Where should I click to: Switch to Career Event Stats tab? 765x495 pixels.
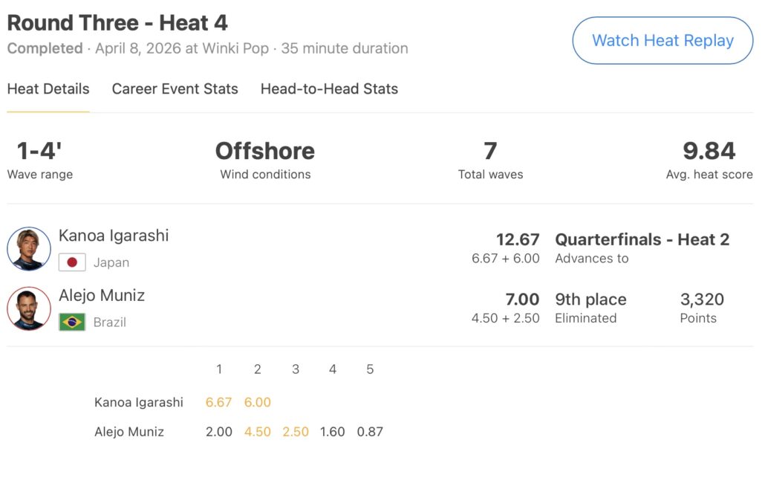(x=175, y=89)
